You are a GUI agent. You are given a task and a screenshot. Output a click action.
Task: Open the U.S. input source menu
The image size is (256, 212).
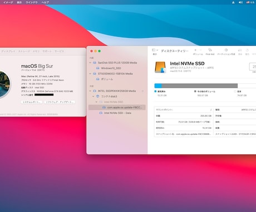coord(250,2)
